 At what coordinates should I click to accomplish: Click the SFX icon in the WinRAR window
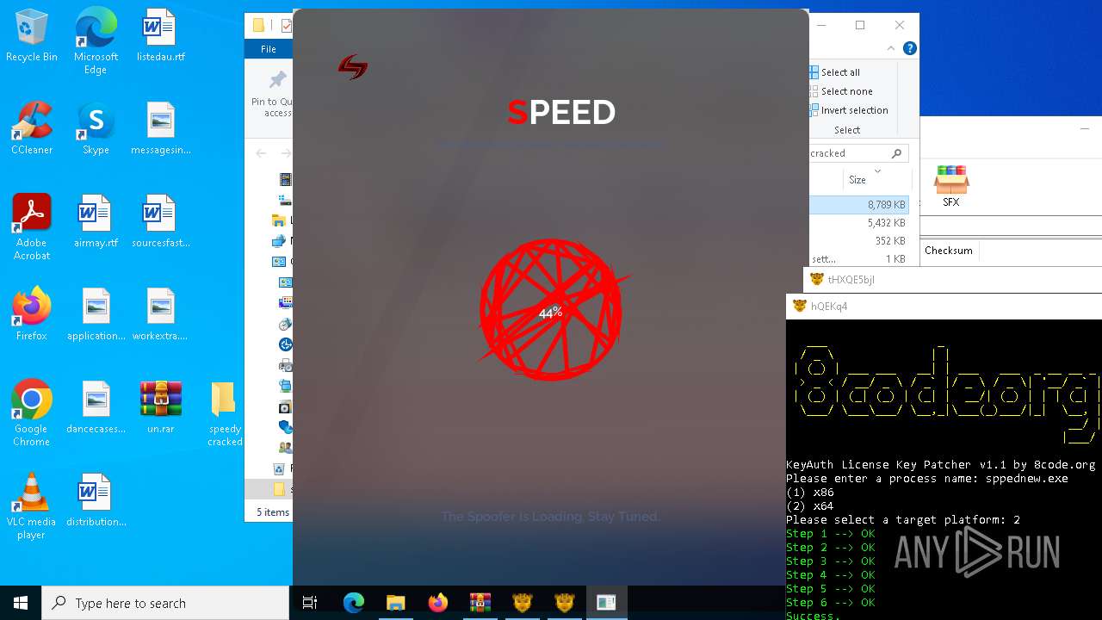950,186
